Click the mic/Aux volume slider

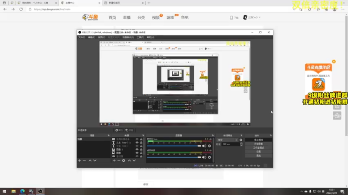coord(174,146)
